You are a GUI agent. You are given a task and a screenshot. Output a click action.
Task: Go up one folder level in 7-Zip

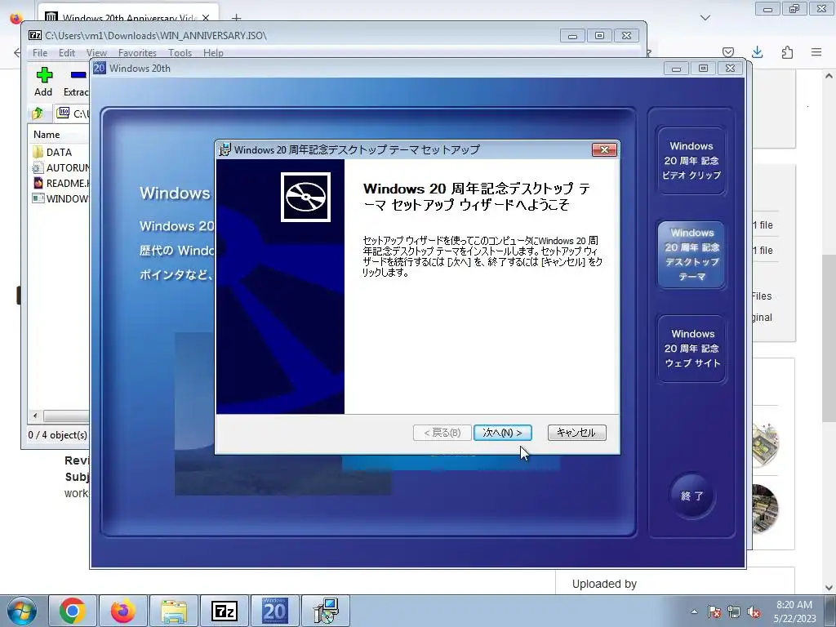38,113
